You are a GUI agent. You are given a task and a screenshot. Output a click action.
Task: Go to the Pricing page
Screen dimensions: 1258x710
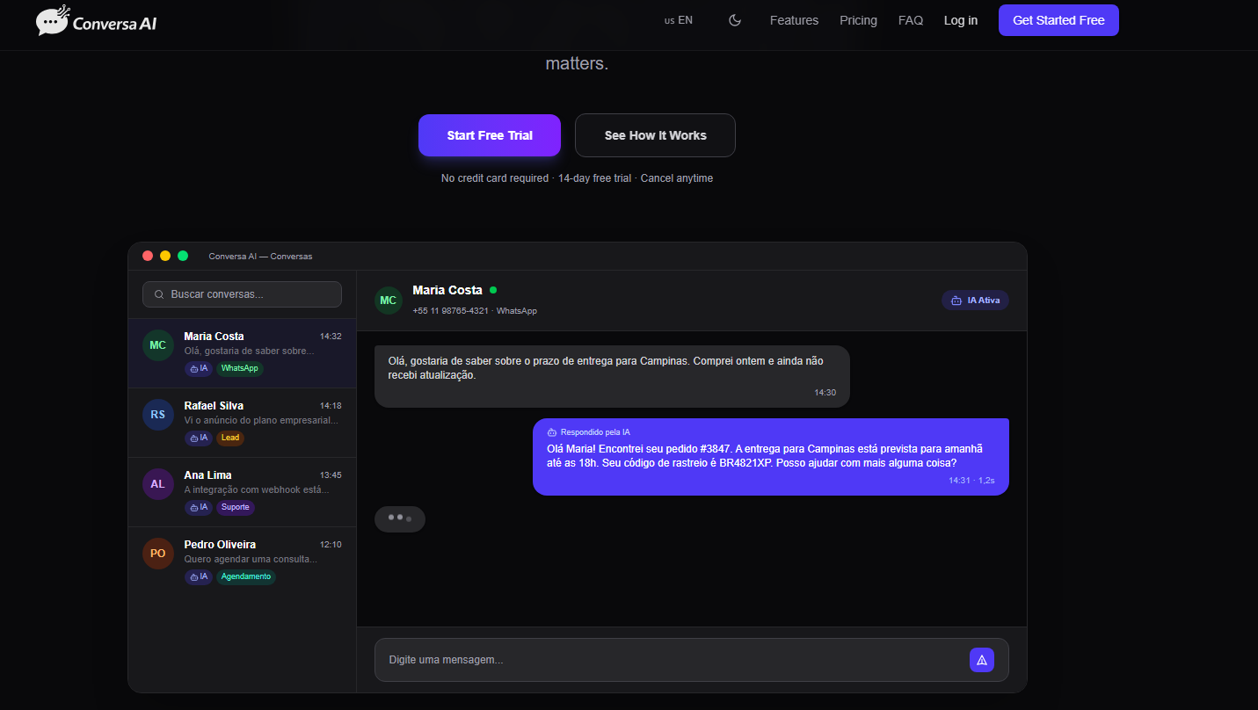(x=858, y=20)
